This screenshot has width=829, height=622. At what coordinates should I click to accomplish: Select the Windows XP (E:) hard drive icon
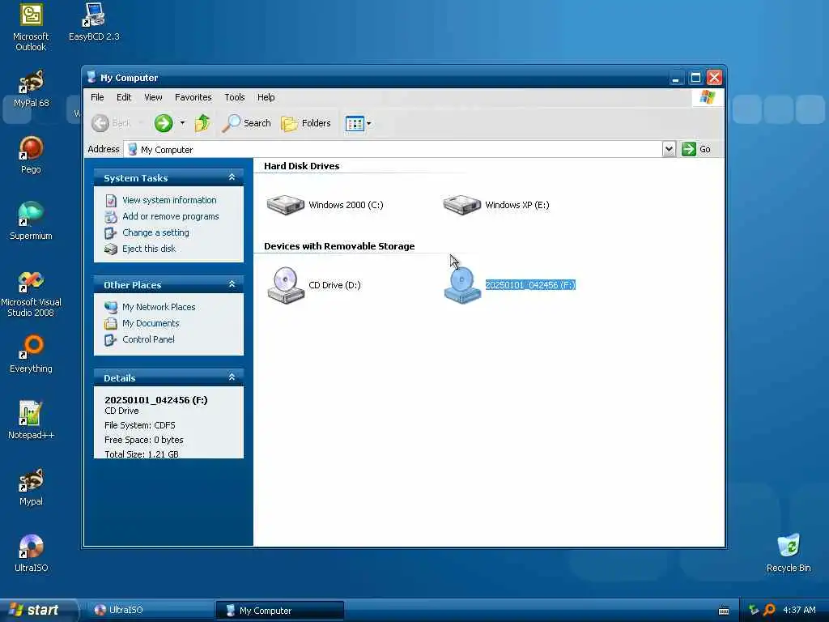tap(462, 205)
